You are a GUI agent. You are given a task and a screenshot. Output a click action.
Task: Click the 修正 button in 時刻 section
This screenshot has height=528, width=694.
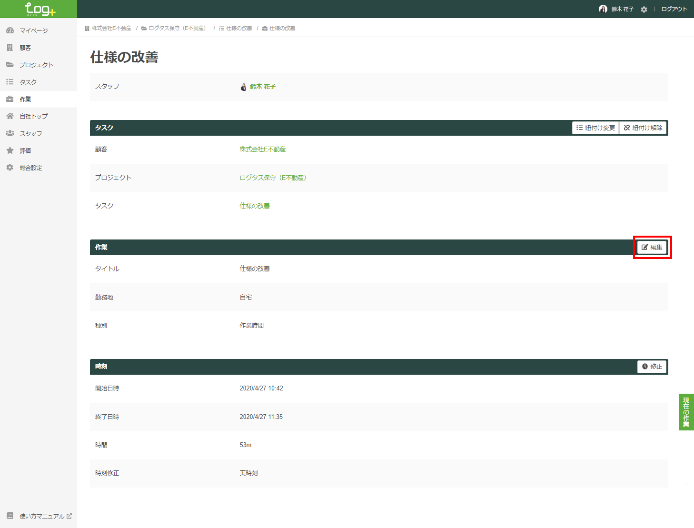(x=652, y=367)
